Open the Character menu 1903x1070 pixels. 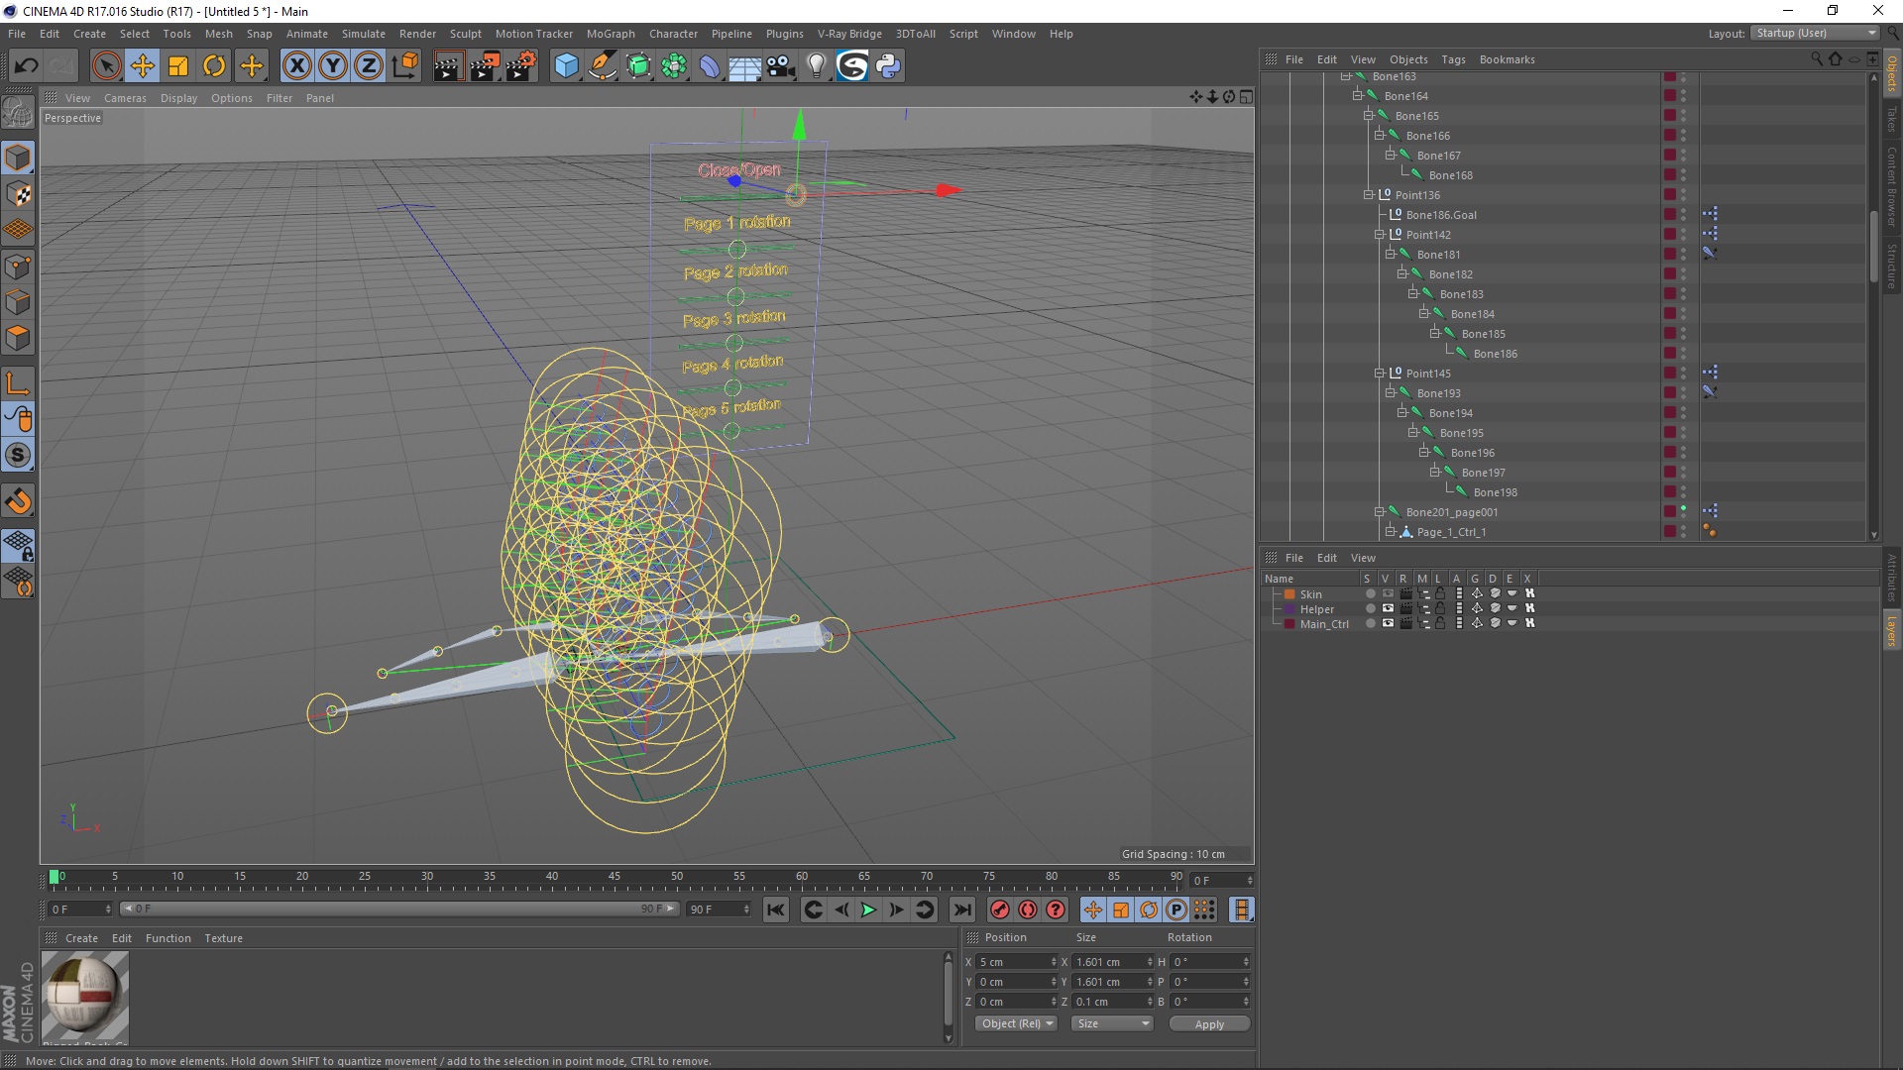click(673, 34)
